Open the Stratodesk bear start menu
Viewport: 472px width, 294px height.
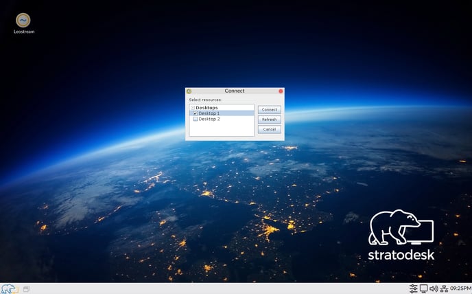(x=8, y=289)
